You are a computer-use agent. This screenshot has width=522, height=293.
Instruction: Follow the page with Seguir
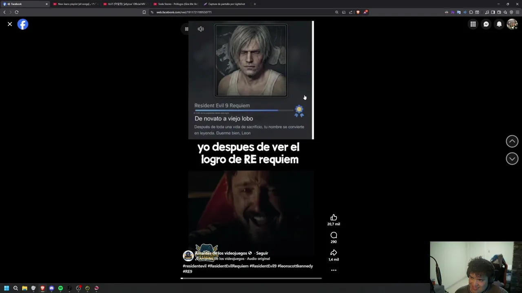[262, 253]
